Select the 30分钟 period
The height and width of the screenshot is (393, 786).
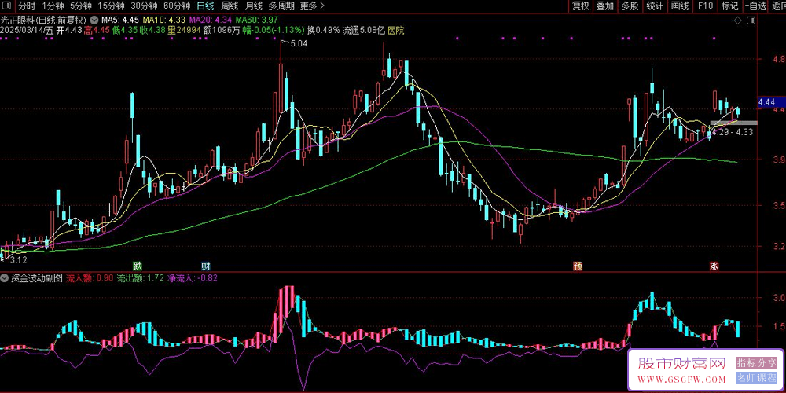tap(144, 6)
